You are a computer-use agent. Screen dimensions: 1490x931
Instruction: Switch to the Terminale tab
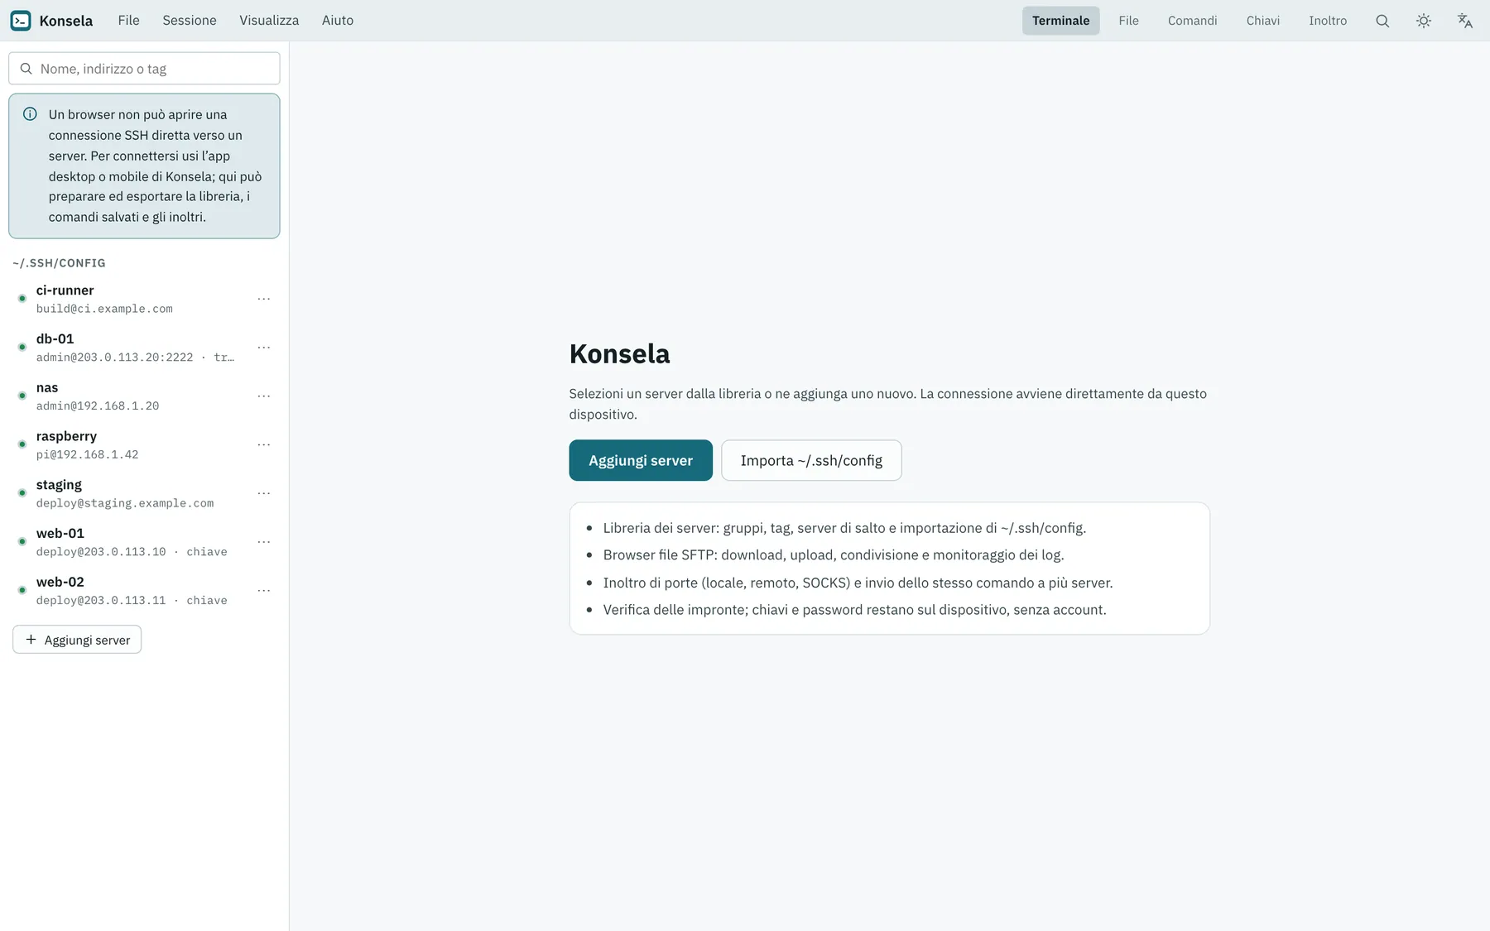pyautogui.click(x=1060, y=21)
